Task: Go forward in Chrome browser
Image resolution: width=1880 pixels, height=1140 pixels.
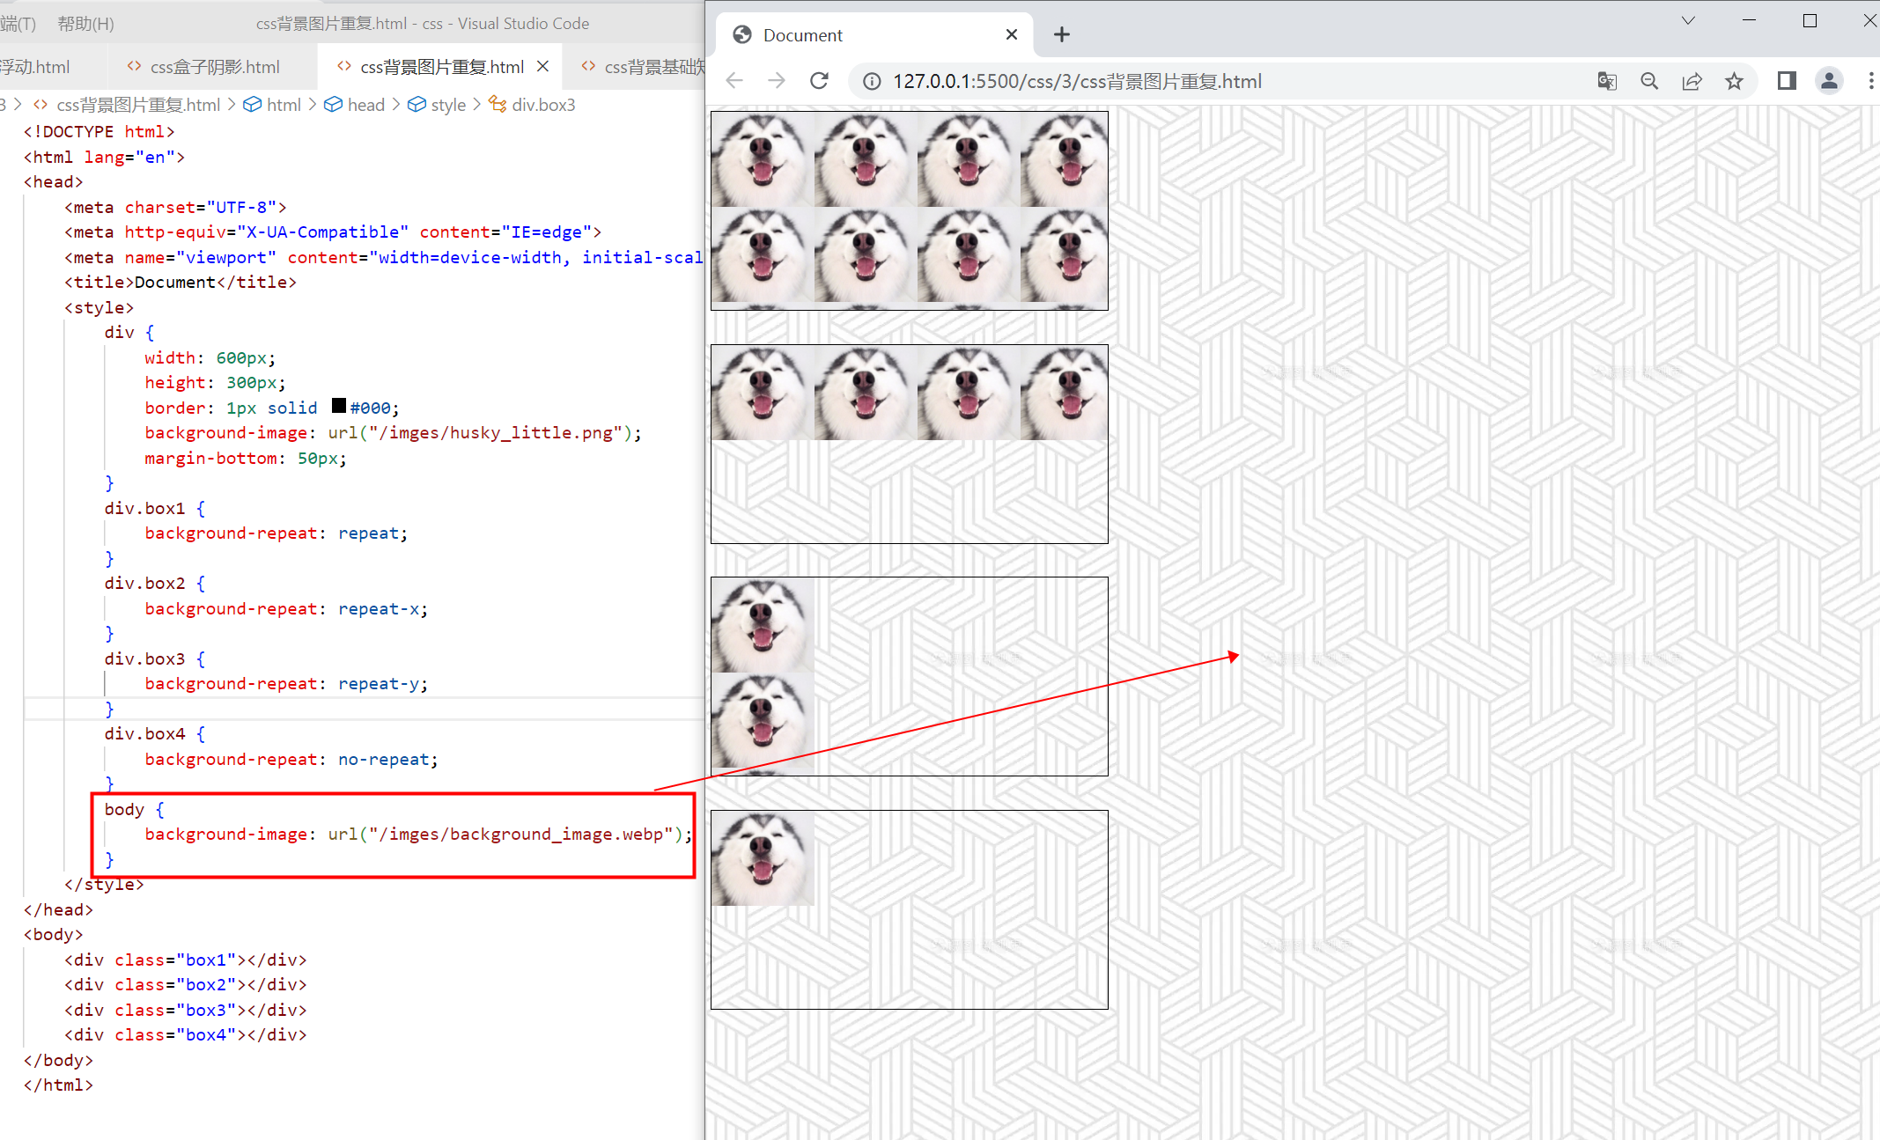Action: (x=777, y=81)
